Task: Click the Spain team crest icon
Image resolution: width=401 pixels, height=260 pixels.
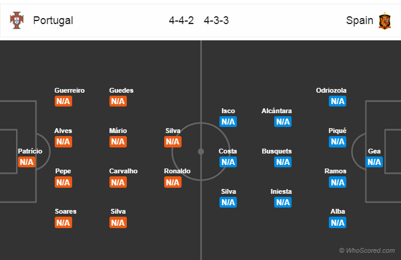Action: click(384, 20)
